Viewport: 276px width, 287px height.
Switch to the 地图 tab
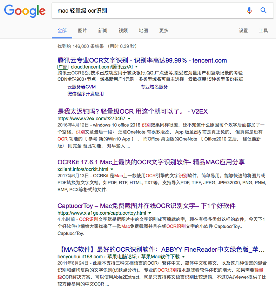click(143, 30)
